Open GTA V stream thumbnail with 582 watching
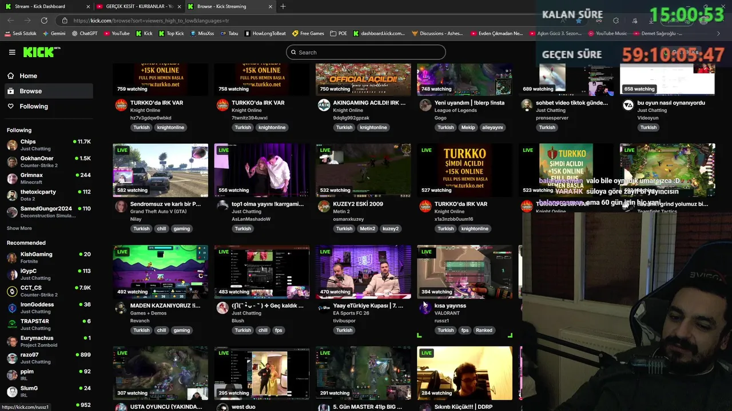732x411 pixels. (160, 170)
